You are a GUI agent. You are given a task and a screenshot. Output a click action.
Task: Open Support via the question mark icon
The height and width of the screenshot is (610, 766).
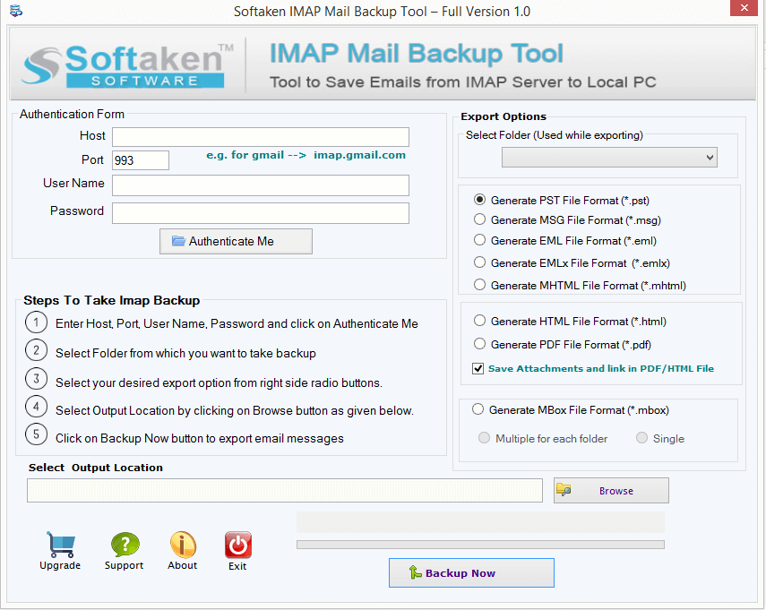click(124, 541)
